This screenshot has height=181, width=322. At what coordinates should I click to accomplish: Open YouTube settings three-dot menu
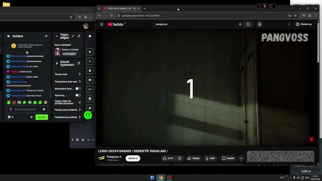[x=289, y=24]
